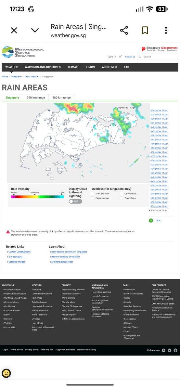
Task: Select the 5:15 pm Sat 11 Apr frame
Action: pos(159,206)
